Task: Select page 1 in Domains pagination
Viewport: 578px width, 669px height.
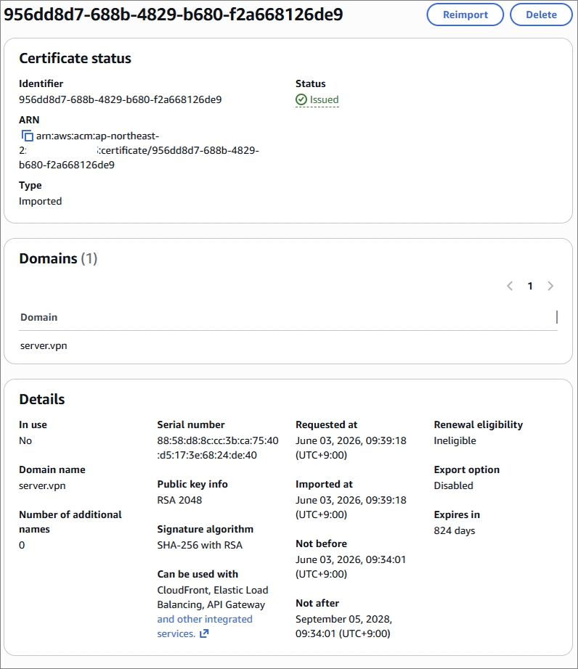Action: pyautogui.click(x=530, y=286)
